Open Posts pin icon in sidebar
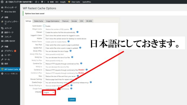Screen dimensions: 187x105 point(2,17)
